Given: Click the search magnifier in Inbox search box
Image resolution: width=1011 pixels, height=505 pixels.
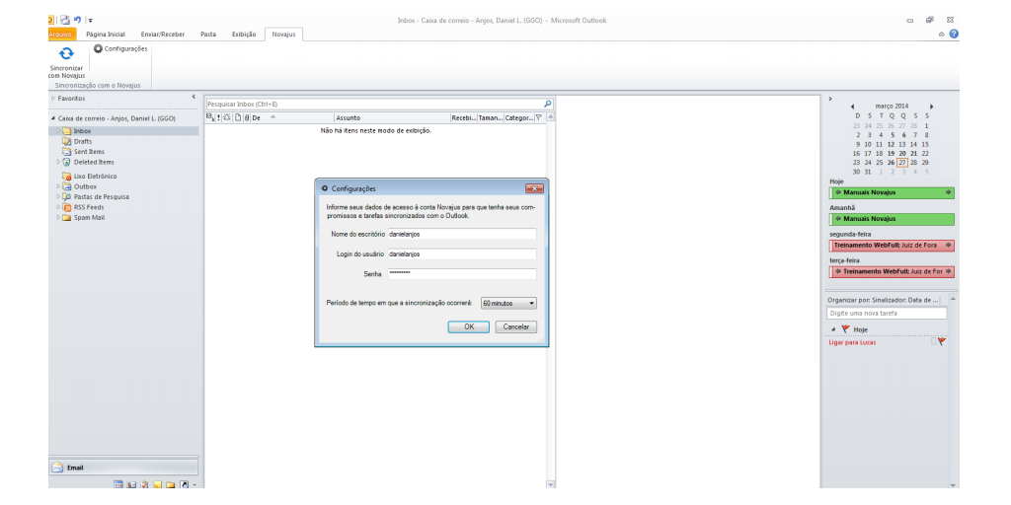Looking at the screenshot, I should [x=547, y=104].
